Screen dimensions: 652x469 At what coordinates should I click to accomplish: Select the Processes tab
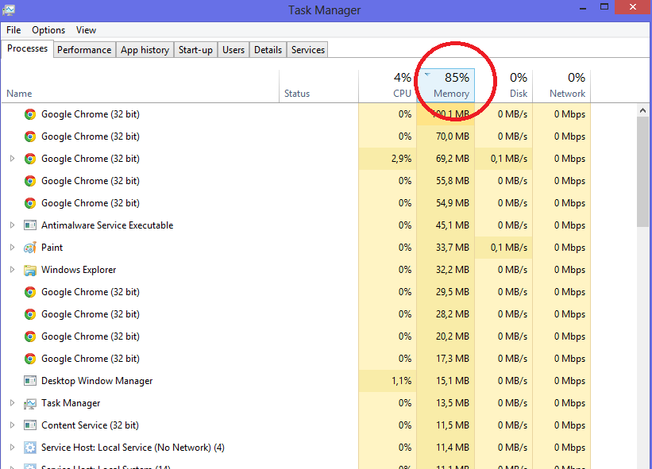28,48
